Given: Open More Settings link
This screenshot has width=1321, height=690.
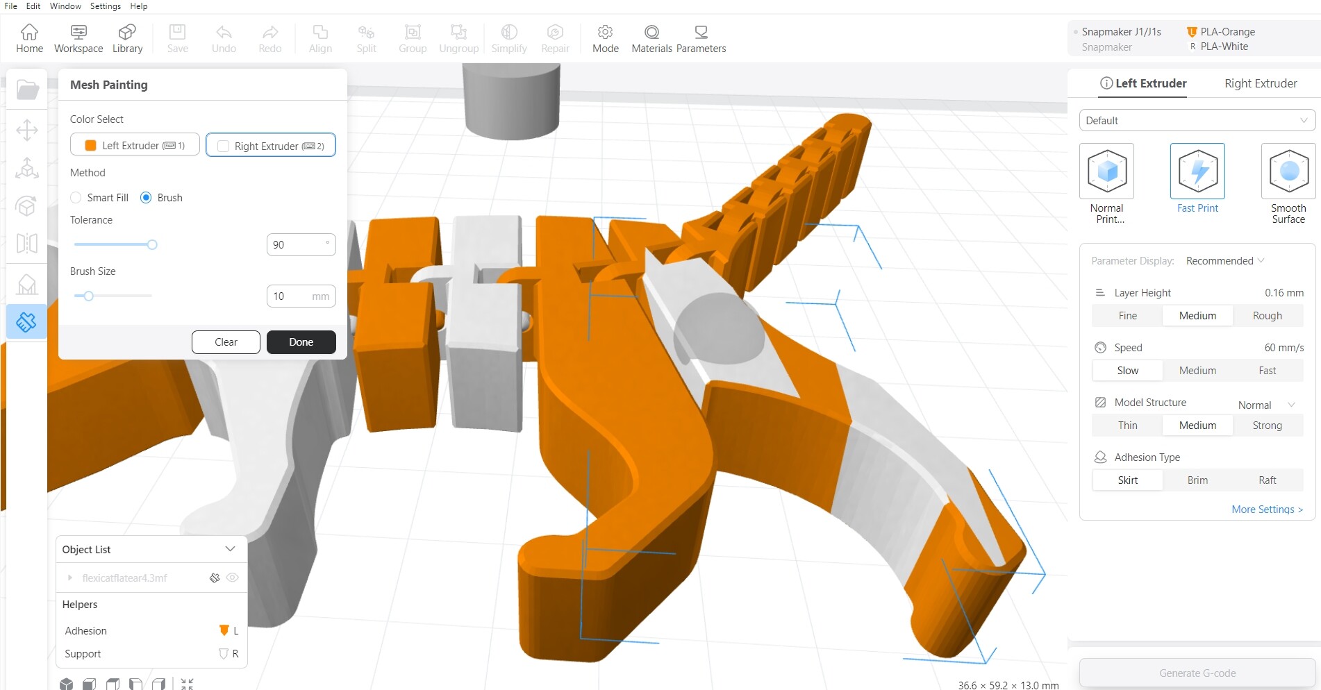Looking at the screenshot, I should (1266, 510).
